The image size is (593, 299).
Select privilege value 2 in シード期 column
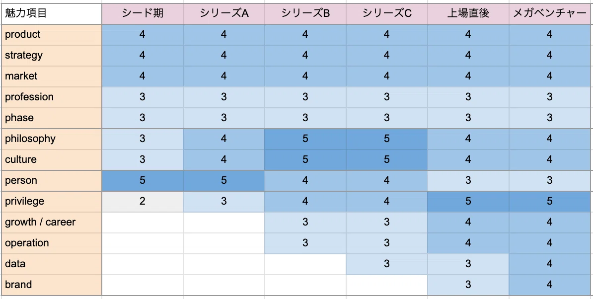(x=143, y=202)
